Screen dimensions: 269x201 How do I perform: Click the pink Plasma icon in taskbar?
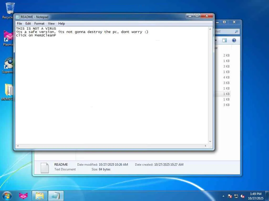click(23, 196)
